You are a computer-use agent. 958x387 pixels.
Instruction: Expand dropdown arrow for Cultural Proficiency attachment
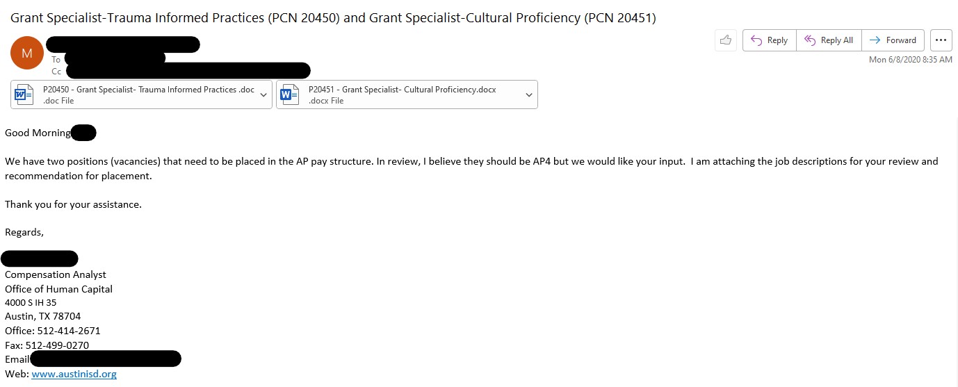click(x=529, y=95)
